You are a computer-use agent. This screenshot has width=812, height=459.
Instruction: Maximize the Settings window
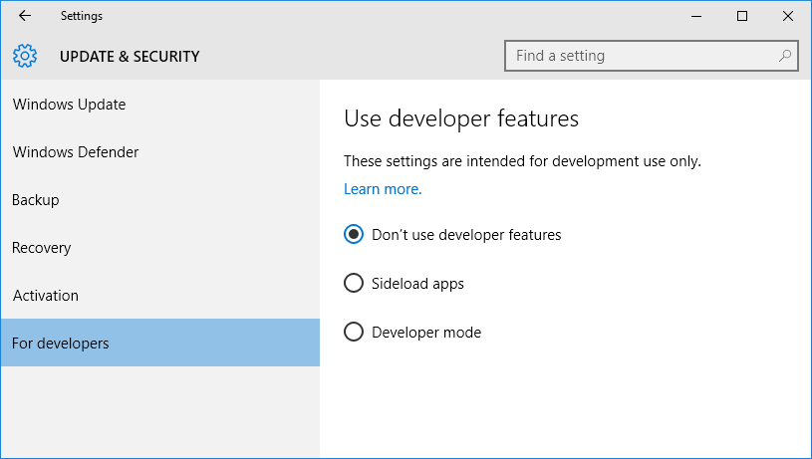[742, 16]
